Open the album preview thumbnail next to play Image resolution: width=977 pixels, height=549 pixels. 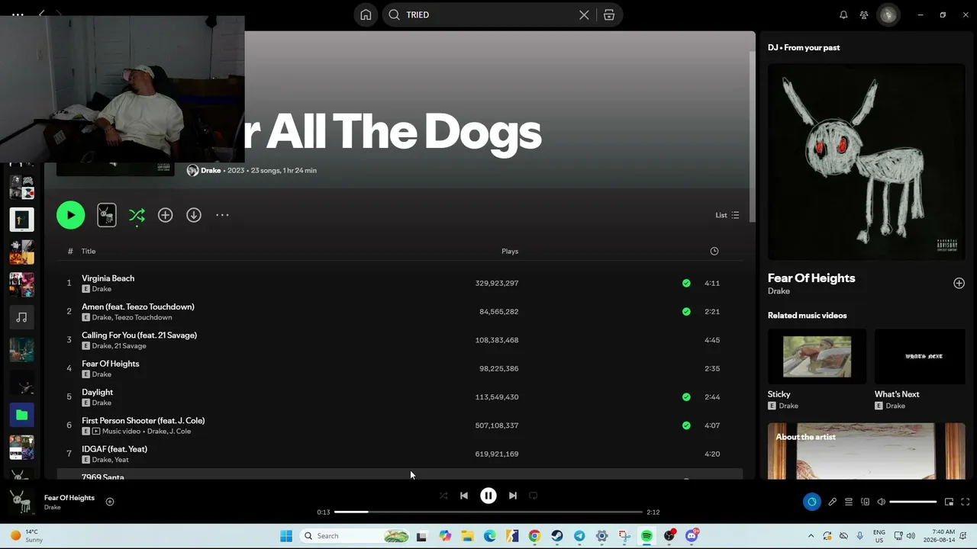107,215
